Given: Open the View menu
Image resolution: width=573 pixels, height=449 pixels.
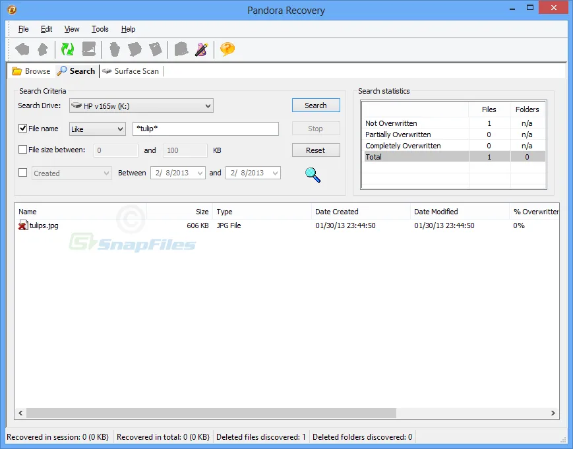Looking at the screenshot, I should 72,29.
